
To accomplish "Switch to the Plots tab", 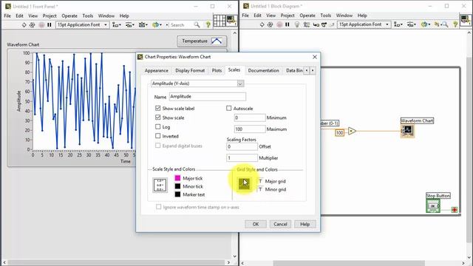I will click(x=217, y=71).
